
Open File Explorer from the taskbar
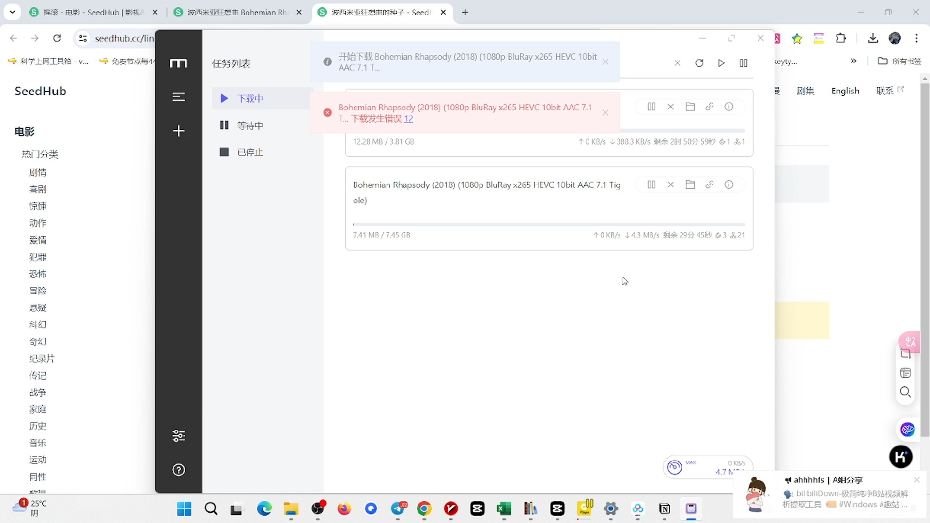(291, 509)
